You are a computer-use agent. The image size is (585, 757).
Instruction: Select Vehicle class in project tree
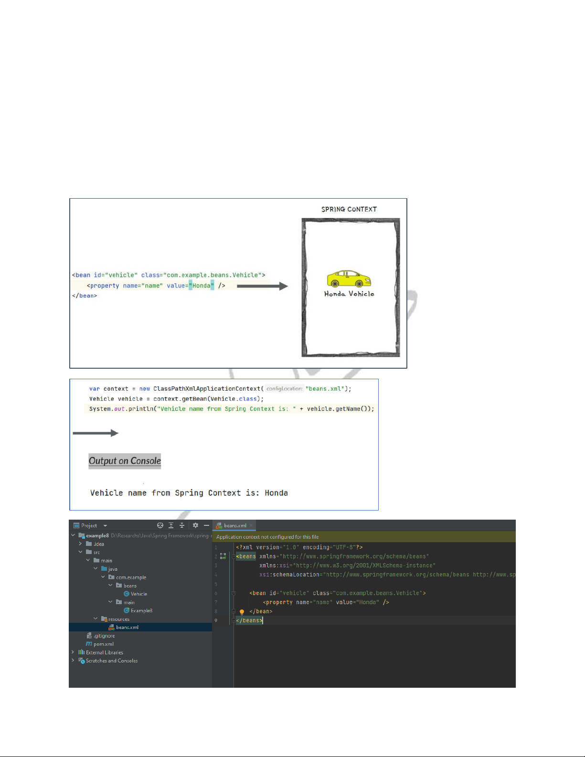pos(138,594)
